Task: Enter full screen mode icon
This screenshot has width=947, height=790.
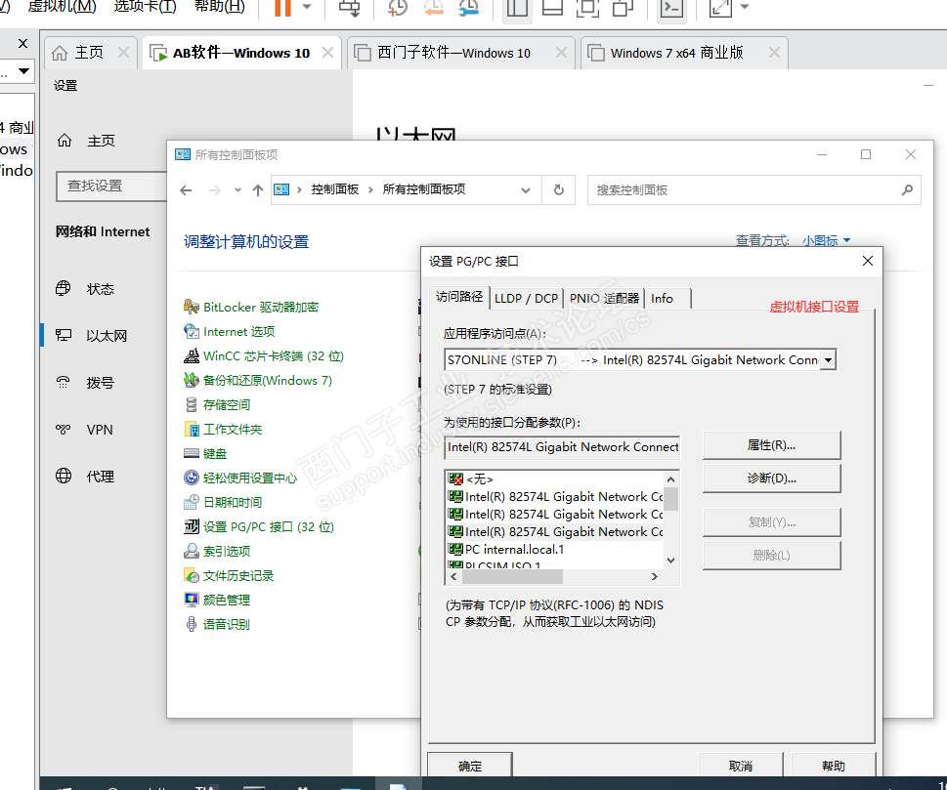Action: point(587,7)
